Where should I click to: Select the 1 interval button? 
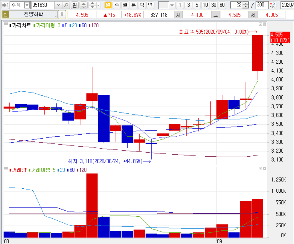tap(180, 5)
